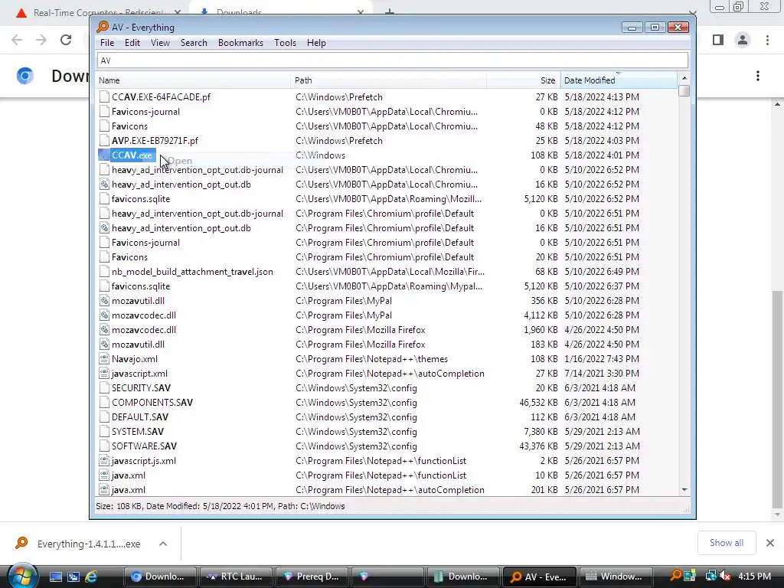Sort results by Size column header
The image size is (784, 588).
pos(523,80)
